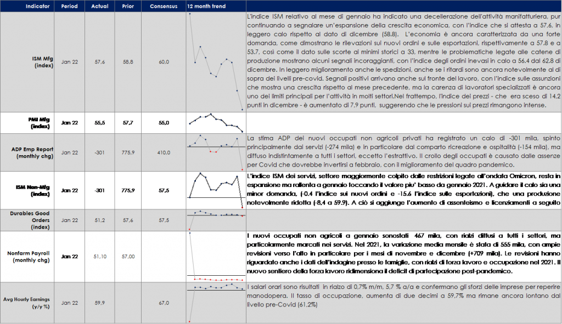
Task: Click the ISM Mfg commentary paragraph
Action: coord(403,61)
